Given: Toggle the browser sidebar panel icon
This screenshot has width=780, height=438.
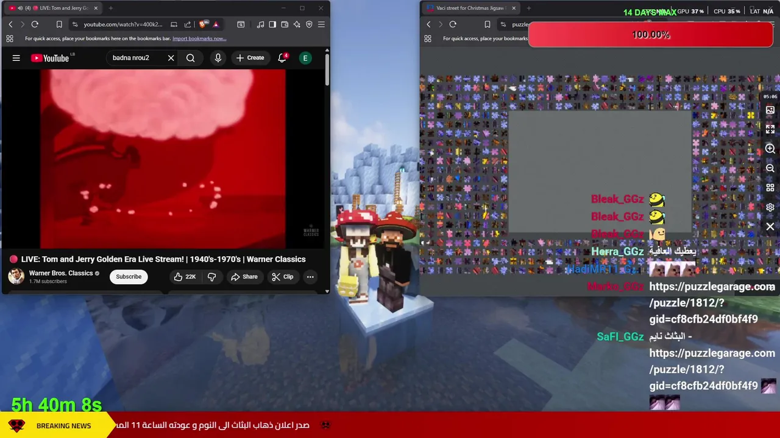Looking at the screenshot, I should pos(272,24).
